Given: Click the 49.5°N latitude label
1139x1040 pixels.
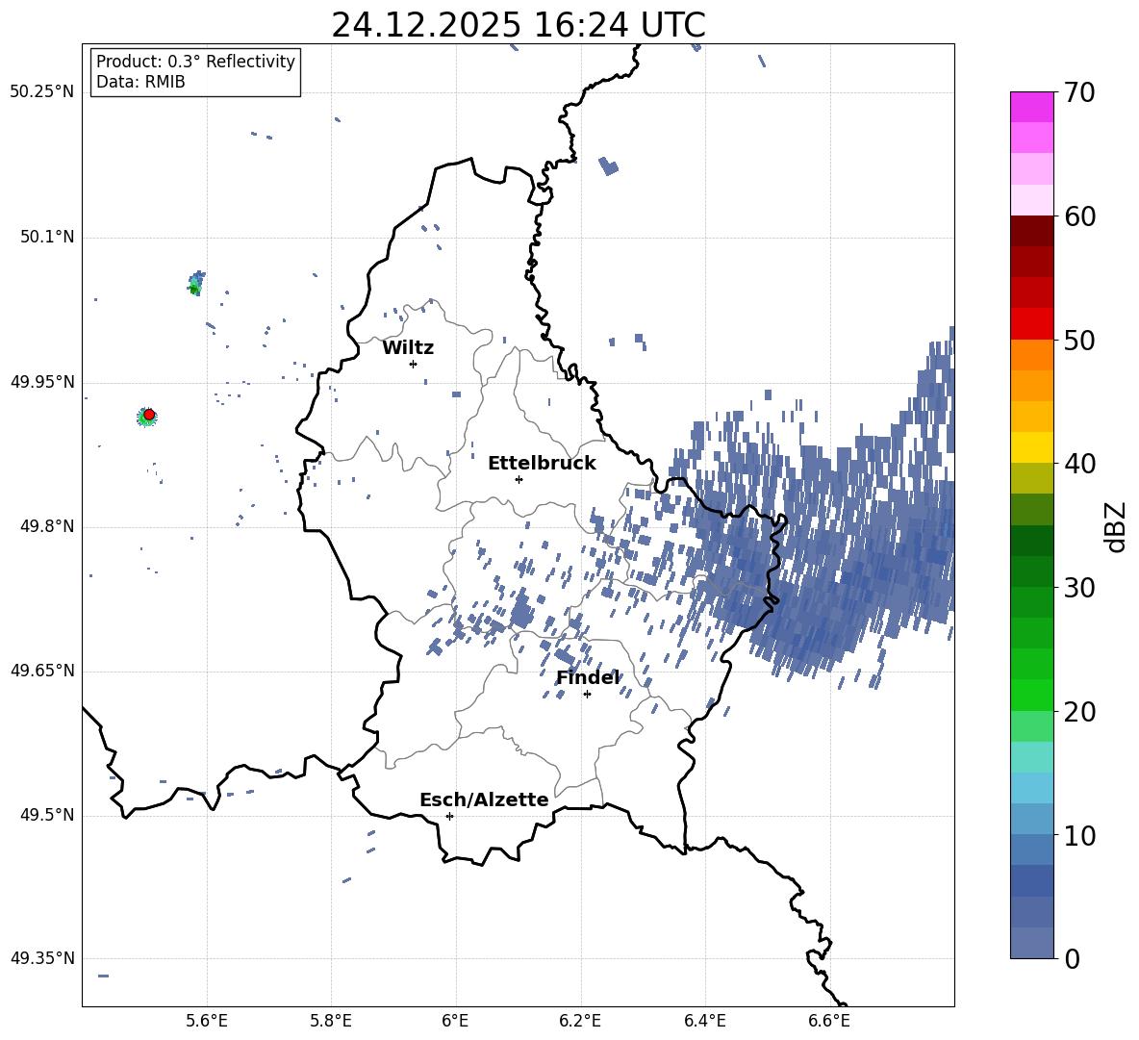Looking at the screenshot, I should coord(47,815).
